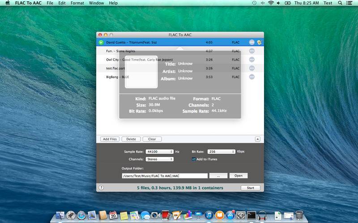Open the output folder

239,176
